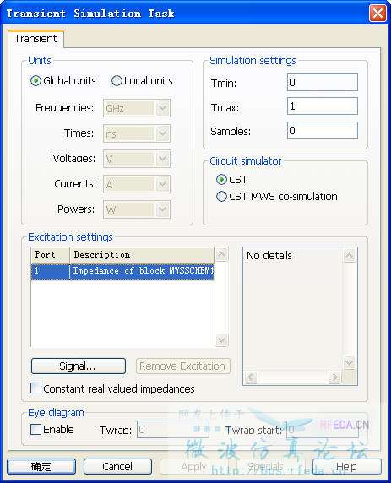
Task: Select the Local units radio button
Action: tap(117, 81)
